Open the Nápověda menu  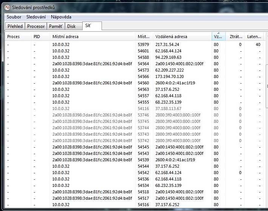click(x=61, y=17)
